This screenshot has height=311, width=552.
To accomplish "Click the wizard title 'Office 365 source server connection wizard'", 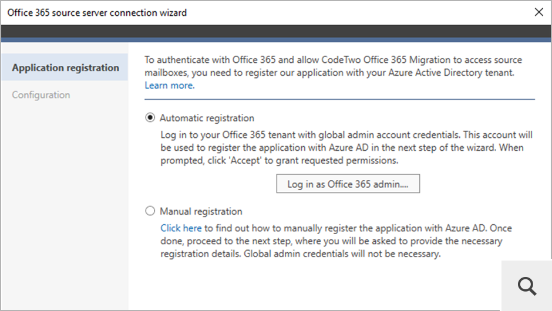I will coord(97,13).
